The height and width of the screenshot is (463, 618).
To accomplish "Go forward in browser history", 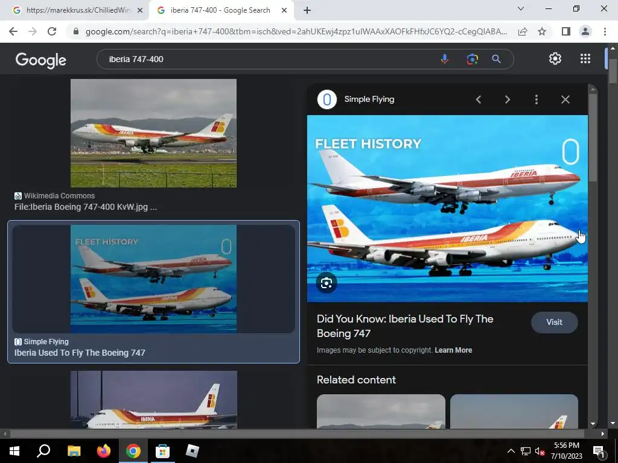I will point(33,31).
